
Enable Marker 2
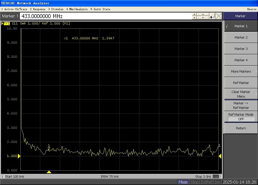(241, 38)
